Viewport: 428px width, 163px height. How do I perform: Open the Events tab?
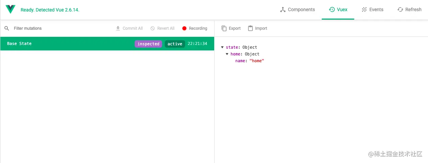coord(372,9)
